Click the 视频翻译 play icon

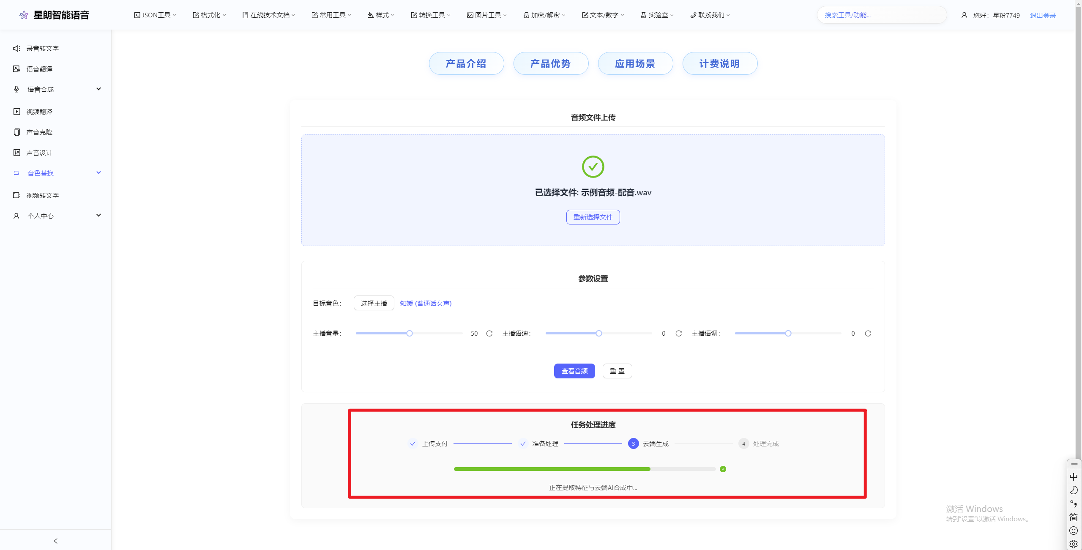click(16, 112)
